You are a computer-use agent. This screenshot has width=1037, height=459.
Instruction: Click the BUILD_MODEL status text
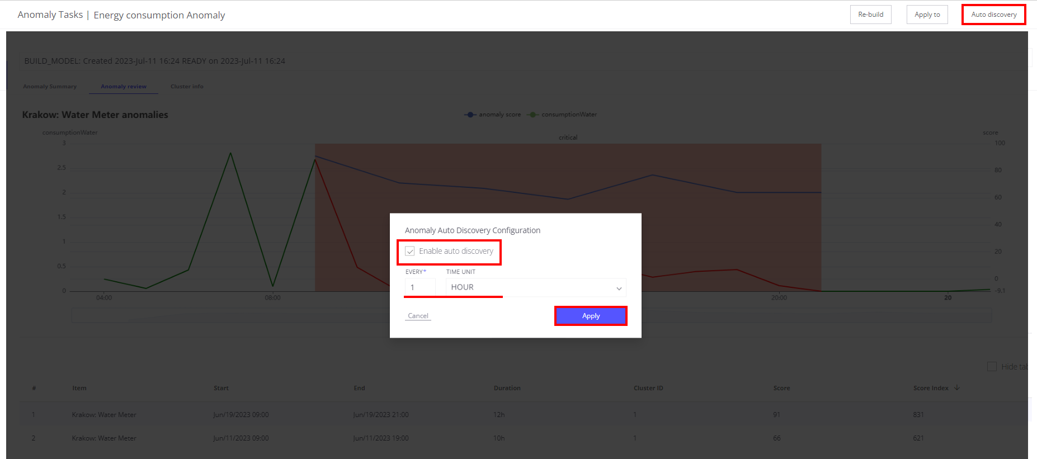coord(154,61)
